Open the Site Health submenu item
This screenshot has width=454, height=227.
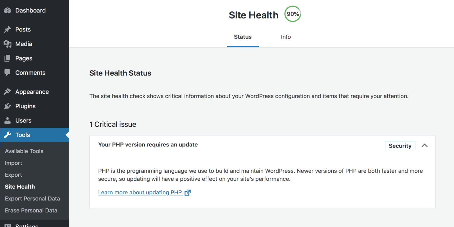20,187
